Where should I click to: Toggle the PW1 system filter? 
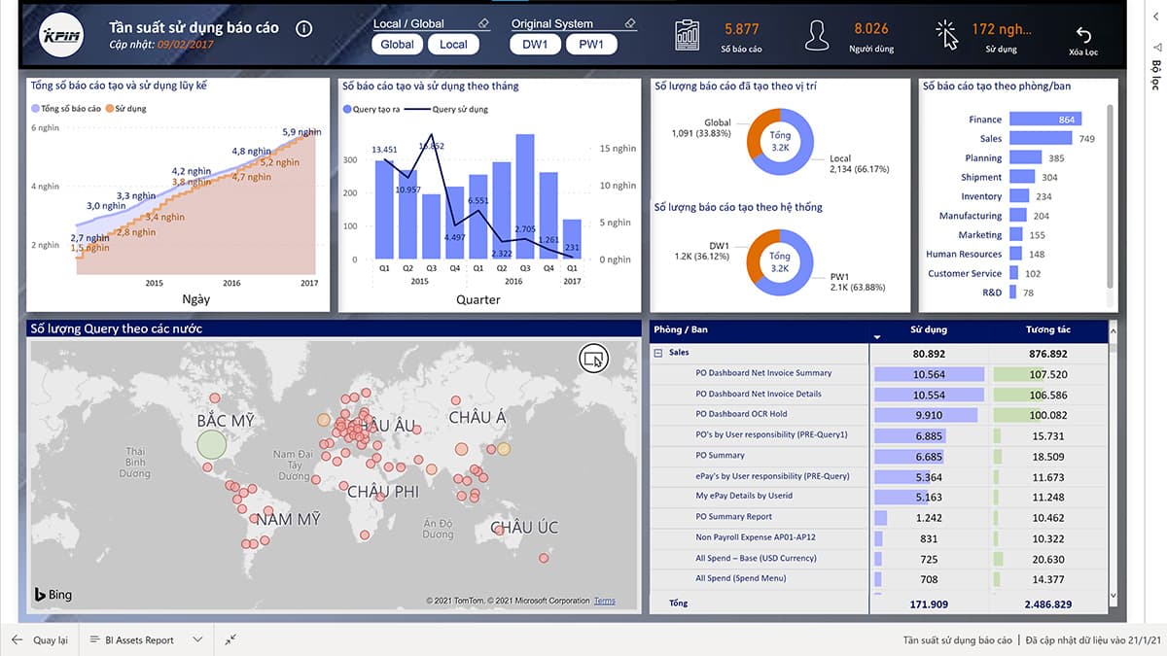point(591,45)
